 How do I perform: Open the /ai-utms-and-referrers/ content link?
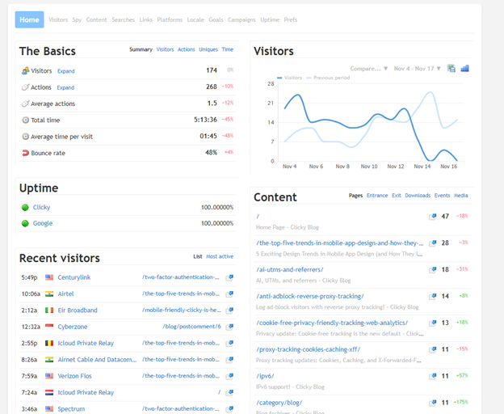(290, 269)
